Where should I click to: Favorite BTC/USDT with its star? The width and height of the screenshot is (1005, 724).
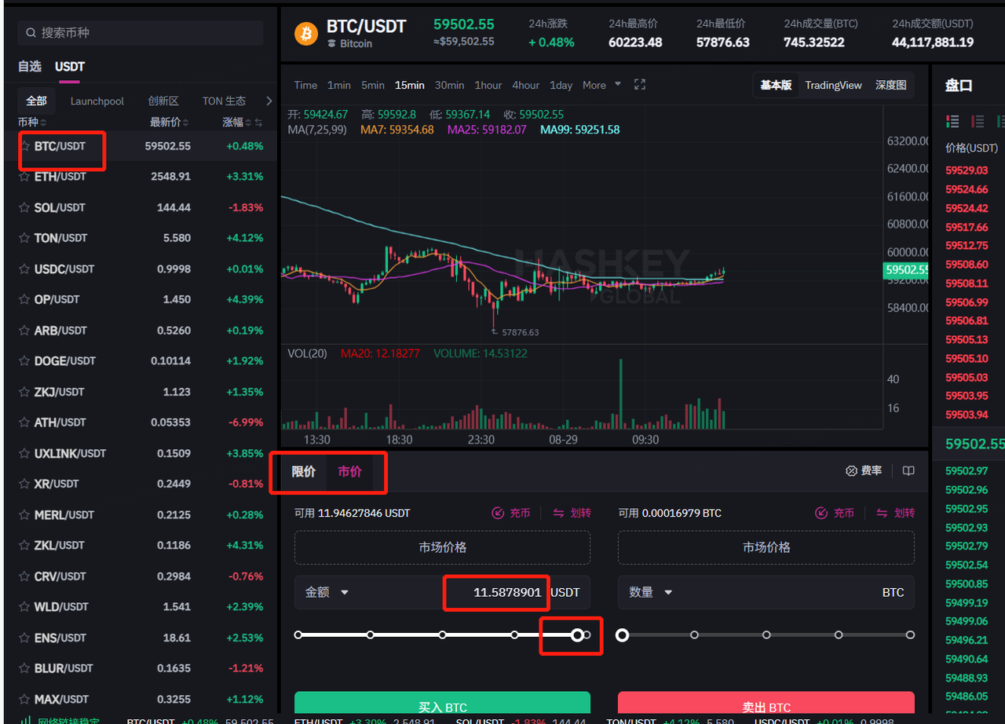26,146
